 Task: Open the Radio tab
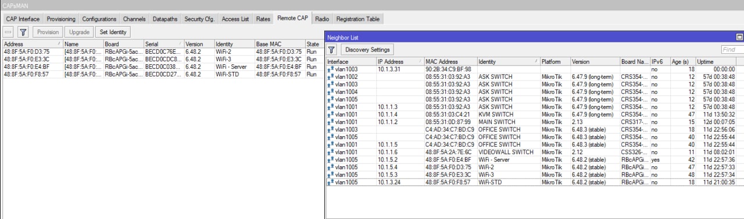tap(322, 19)
